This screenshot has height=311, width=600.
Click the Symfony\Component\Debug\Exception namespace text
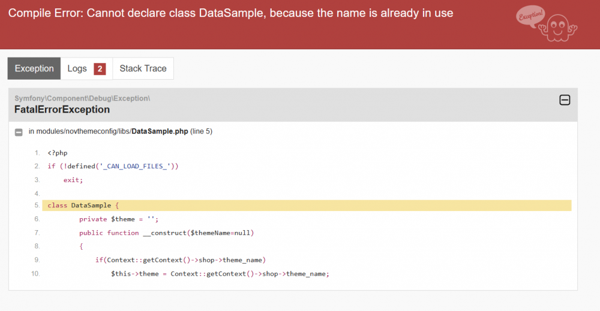click(x=82, y=98)
